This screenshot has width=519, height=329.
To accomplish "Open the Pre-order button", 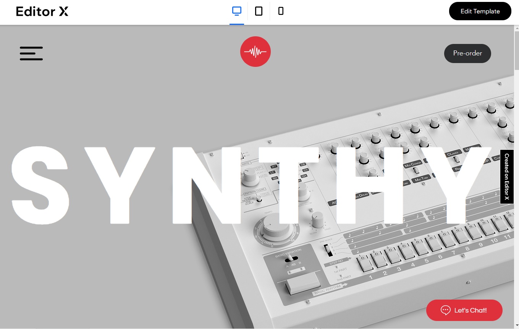I will (x=467, y=53).
